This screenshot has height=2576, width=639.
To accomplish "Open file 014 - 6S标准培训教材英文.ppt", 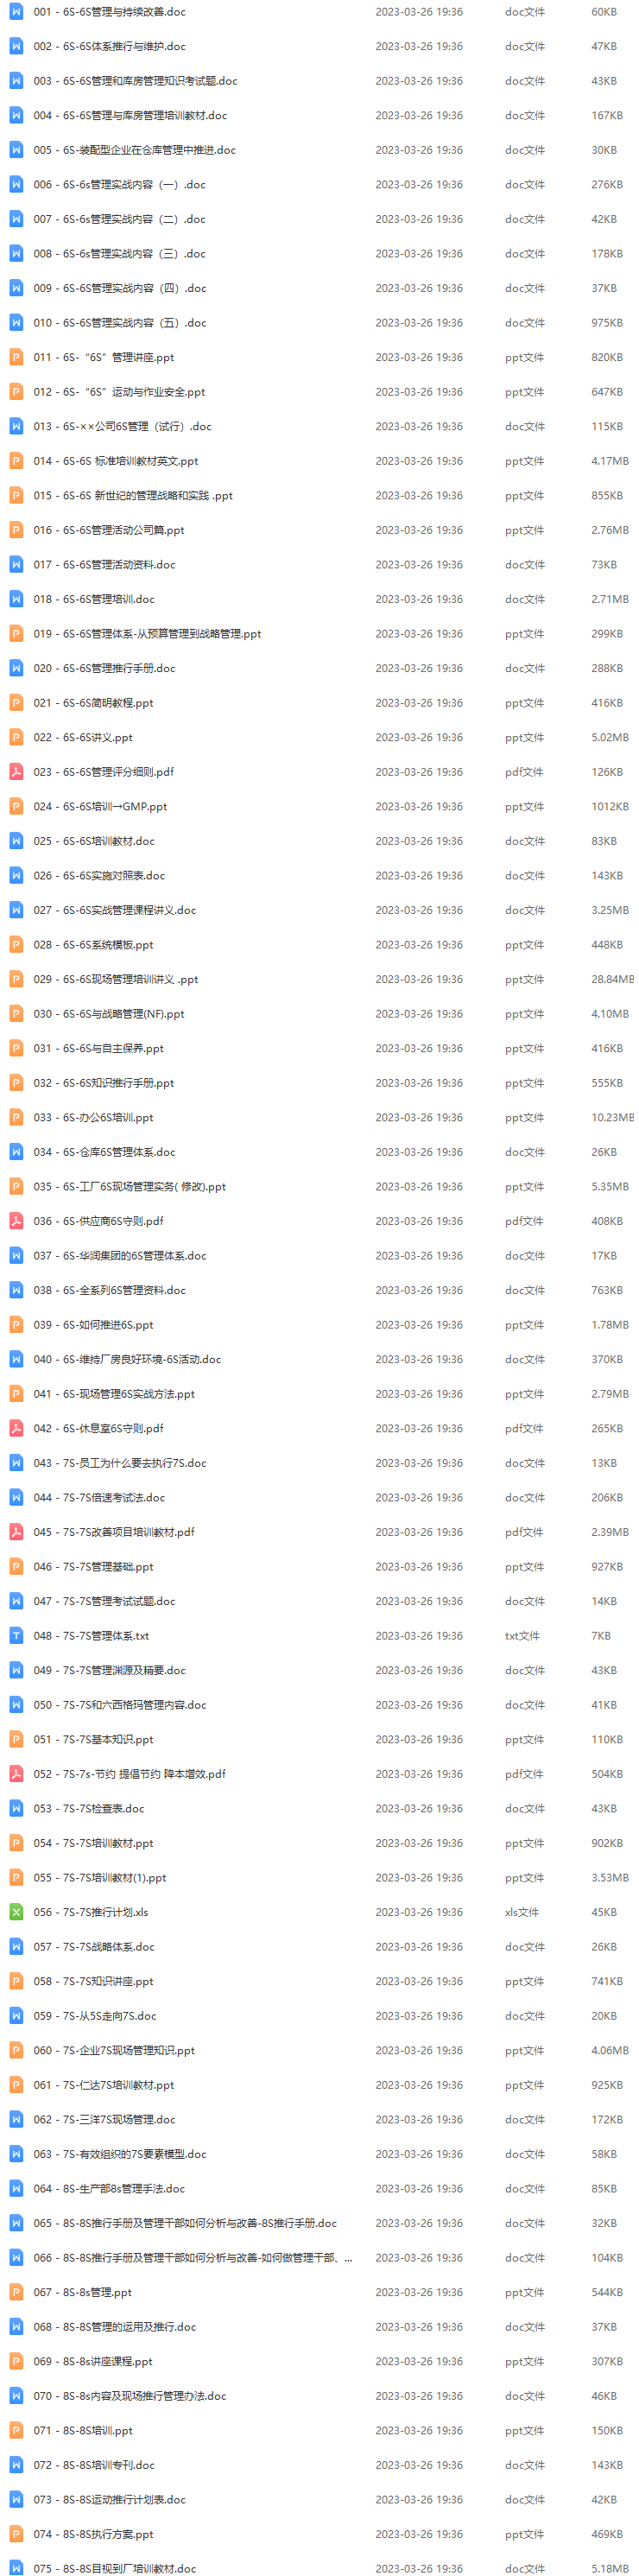I will point(115,461).
